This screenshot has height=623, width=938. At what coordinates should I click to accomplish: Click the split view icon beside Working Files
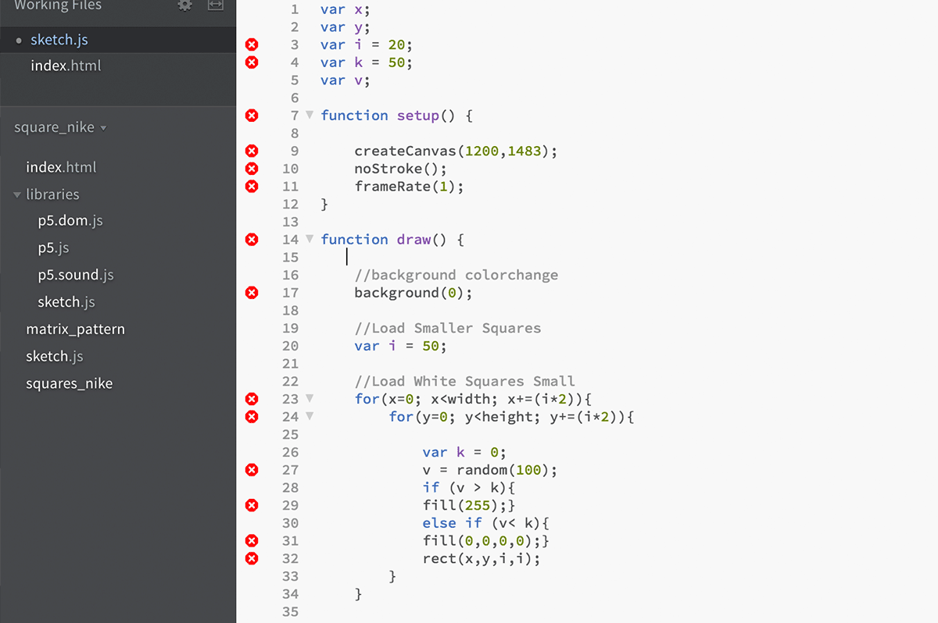216,5
